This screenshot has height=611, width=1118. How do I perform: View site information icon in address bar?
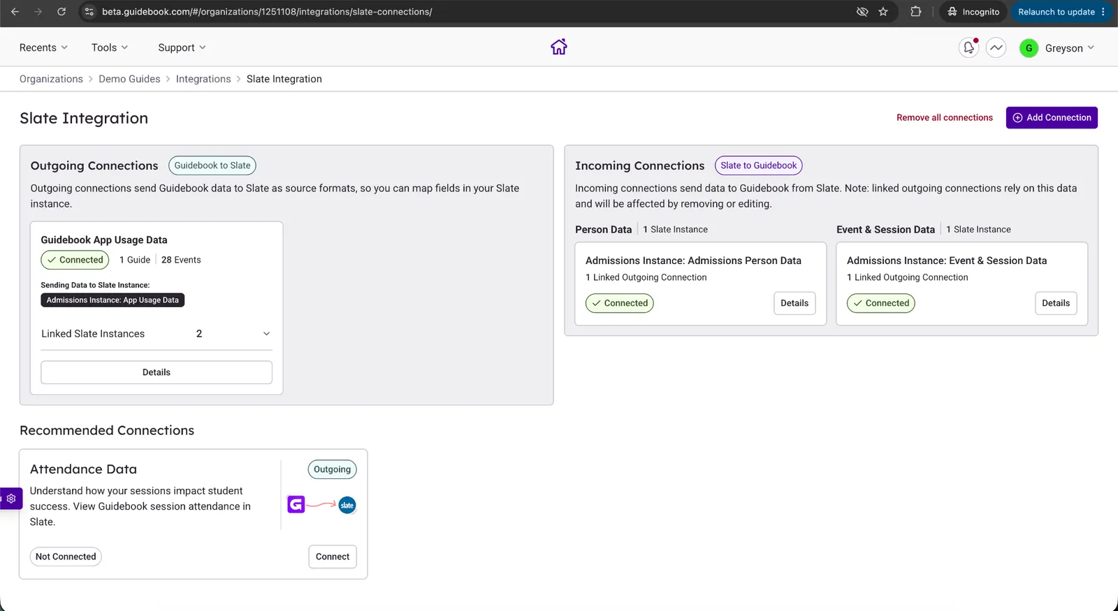pos(88,12)
